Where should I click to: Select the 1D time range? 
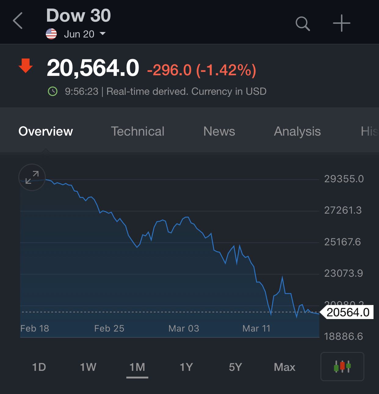click(x=39, y=367)
